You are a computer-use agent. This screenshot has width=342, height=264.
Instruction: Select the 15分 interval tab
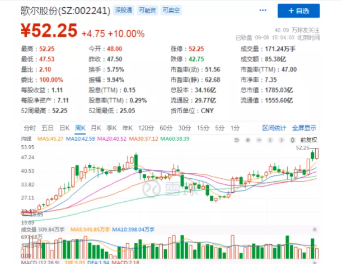[203, 128]
